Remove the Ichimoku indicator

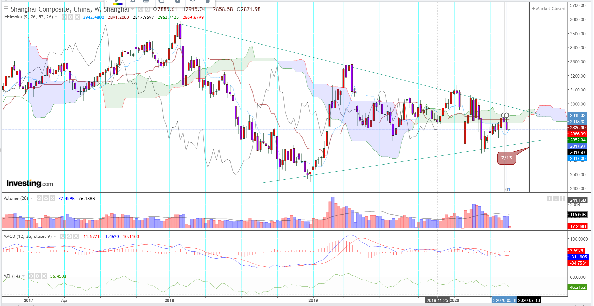click(x=77, y=17)
